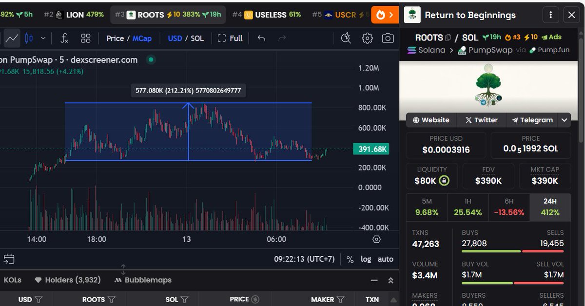The width and height of the screenshot is (585, 306).
Task: Expand more social links chevron
Action: 565,120
